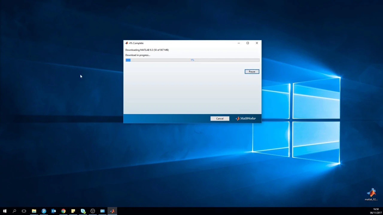Click the MATLAB icon in the title bar
Viewport: 383px width, 215px height.
click(x=127, y=43)
